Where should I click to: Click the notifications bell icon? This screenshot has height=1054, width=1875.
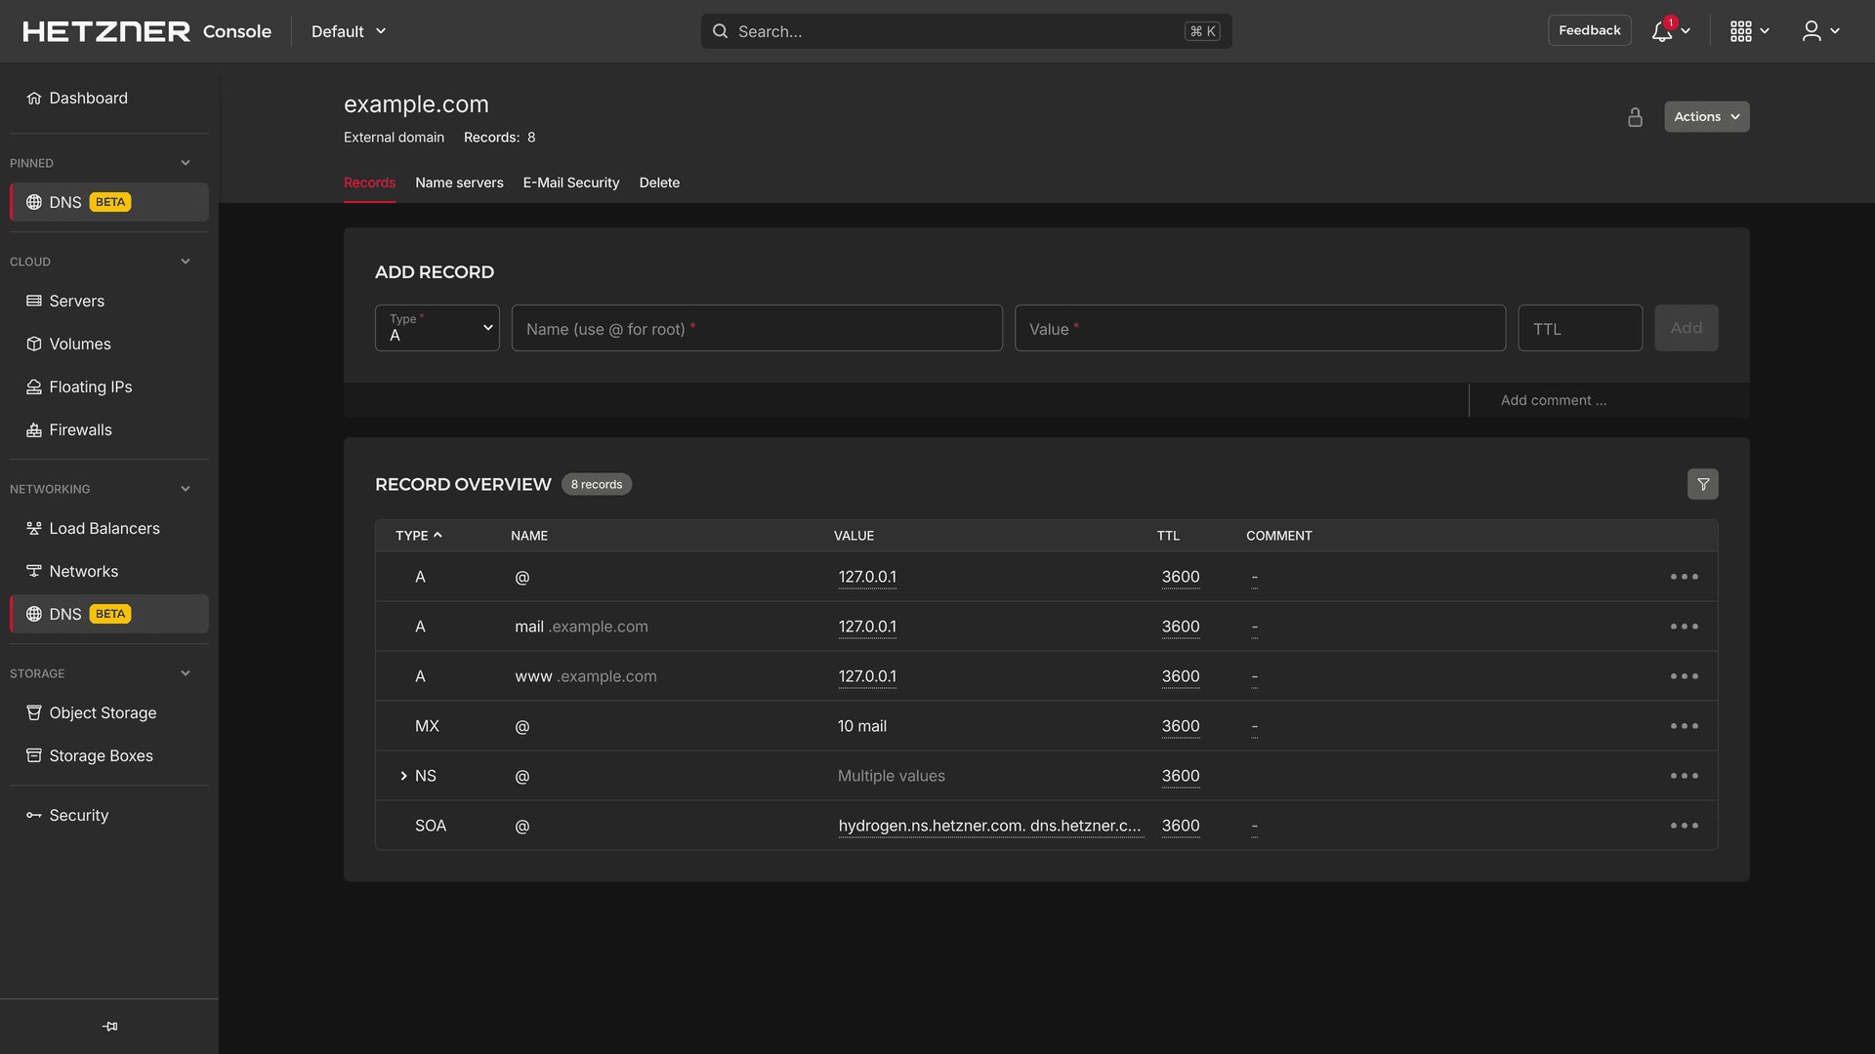coord(1661,31)
